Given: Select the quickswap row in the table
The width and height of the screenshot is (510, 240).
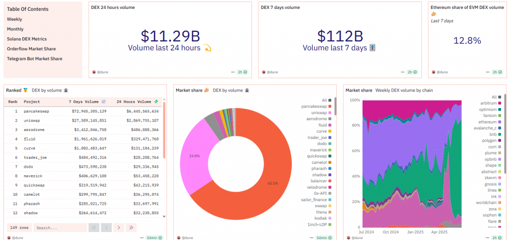Looking at the screenshot, I should [83, 185].
